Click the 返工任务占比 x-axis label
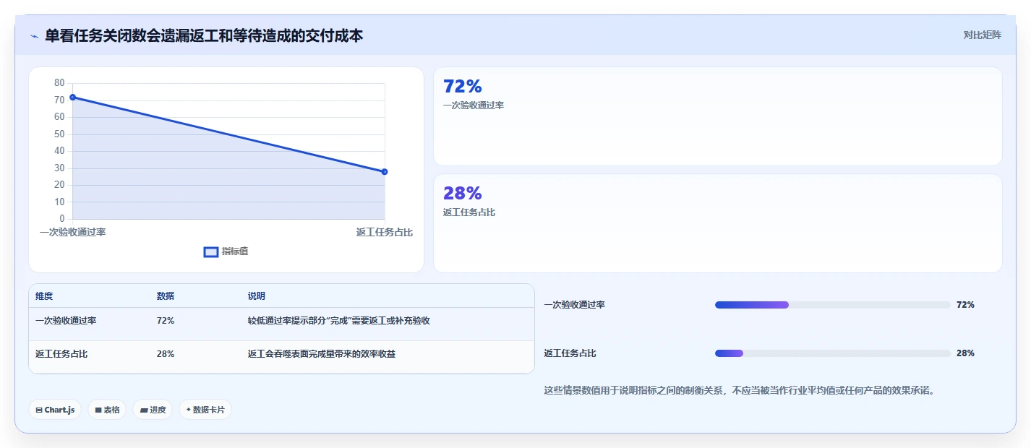The height and width of the screenshot is (448, 1031). click(x=385, y=232)
